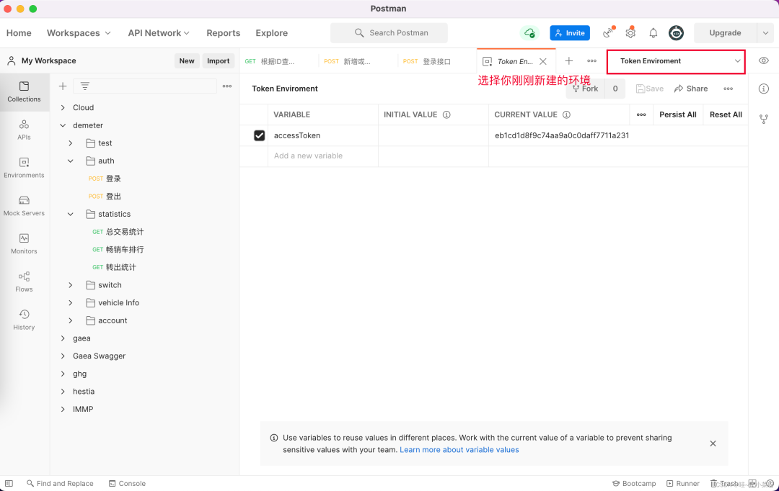Image resolution: width=779 pixels, height=491 pixels.
Task: Expand the switch folder
Action: (x=71, y=284)
